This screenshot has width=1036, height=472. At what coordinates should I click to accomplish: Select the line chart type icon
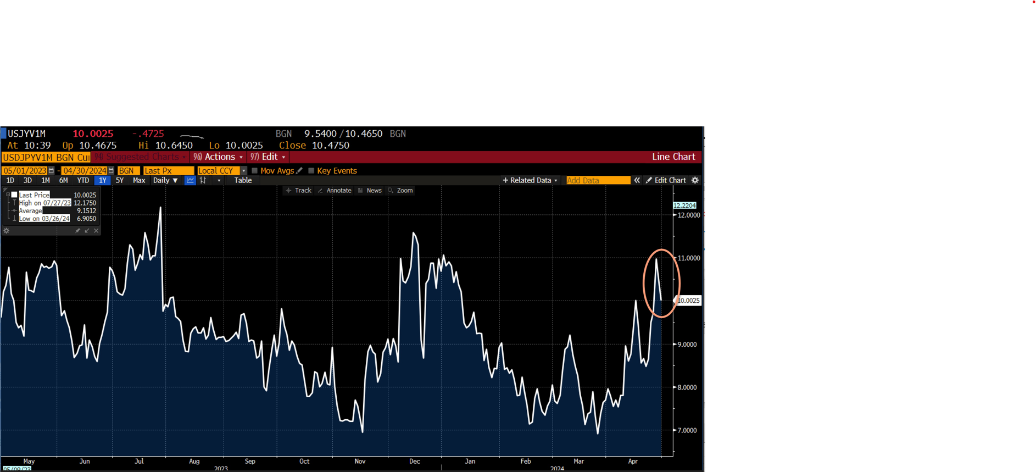(x=190, y=180)
